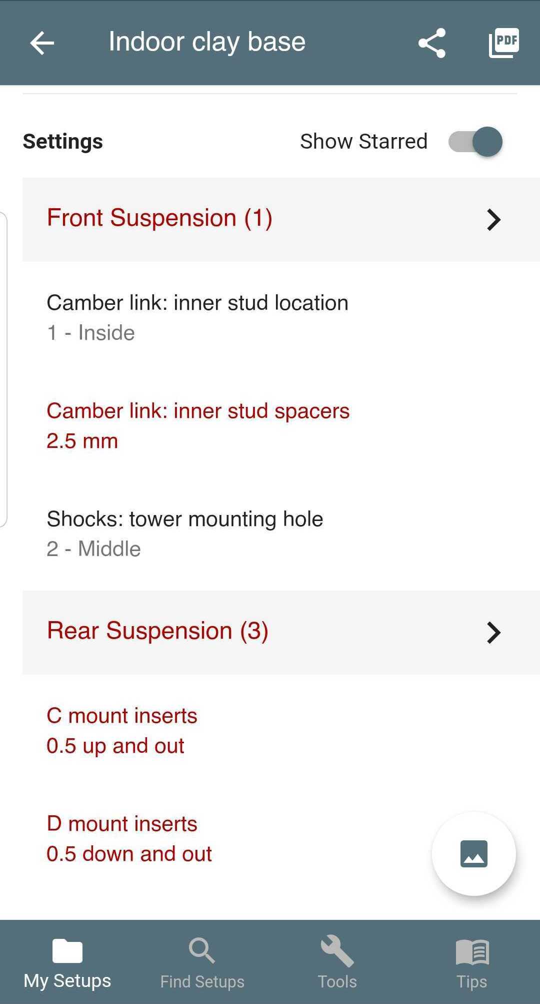Open the floating image gallery button
Viewport: 540px width, 1004px height.
pyautogui.click(x=473, y=853)
